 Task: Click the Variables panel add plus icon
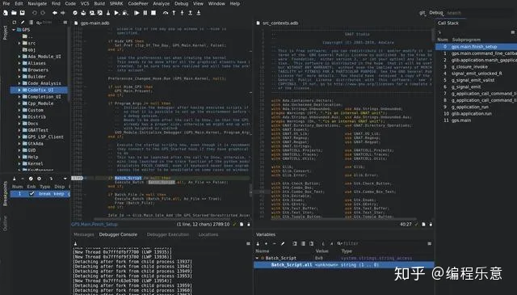(x=266, y=243)
